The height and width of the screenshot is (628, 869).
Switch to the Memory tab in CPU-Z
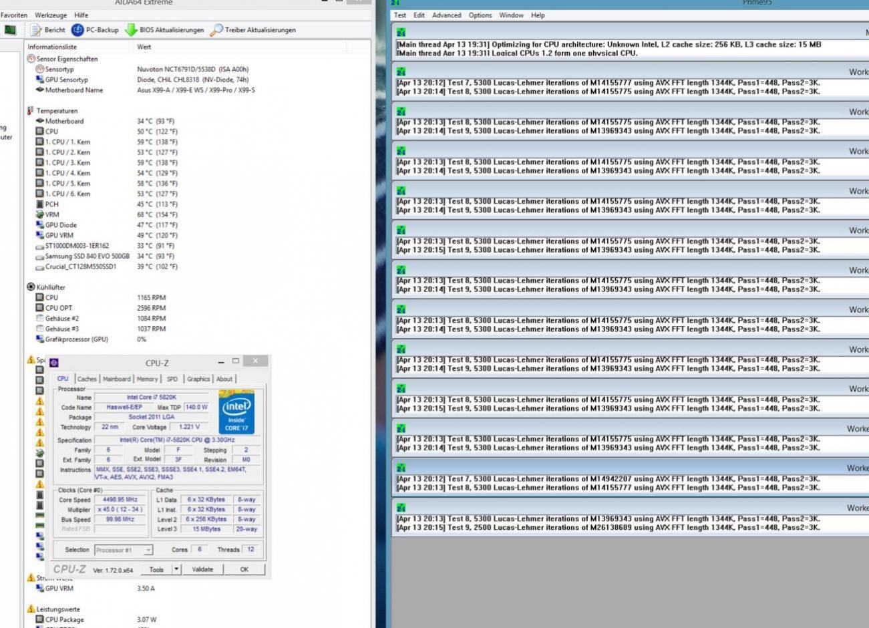pyautogui.click(x=147, y=379)
